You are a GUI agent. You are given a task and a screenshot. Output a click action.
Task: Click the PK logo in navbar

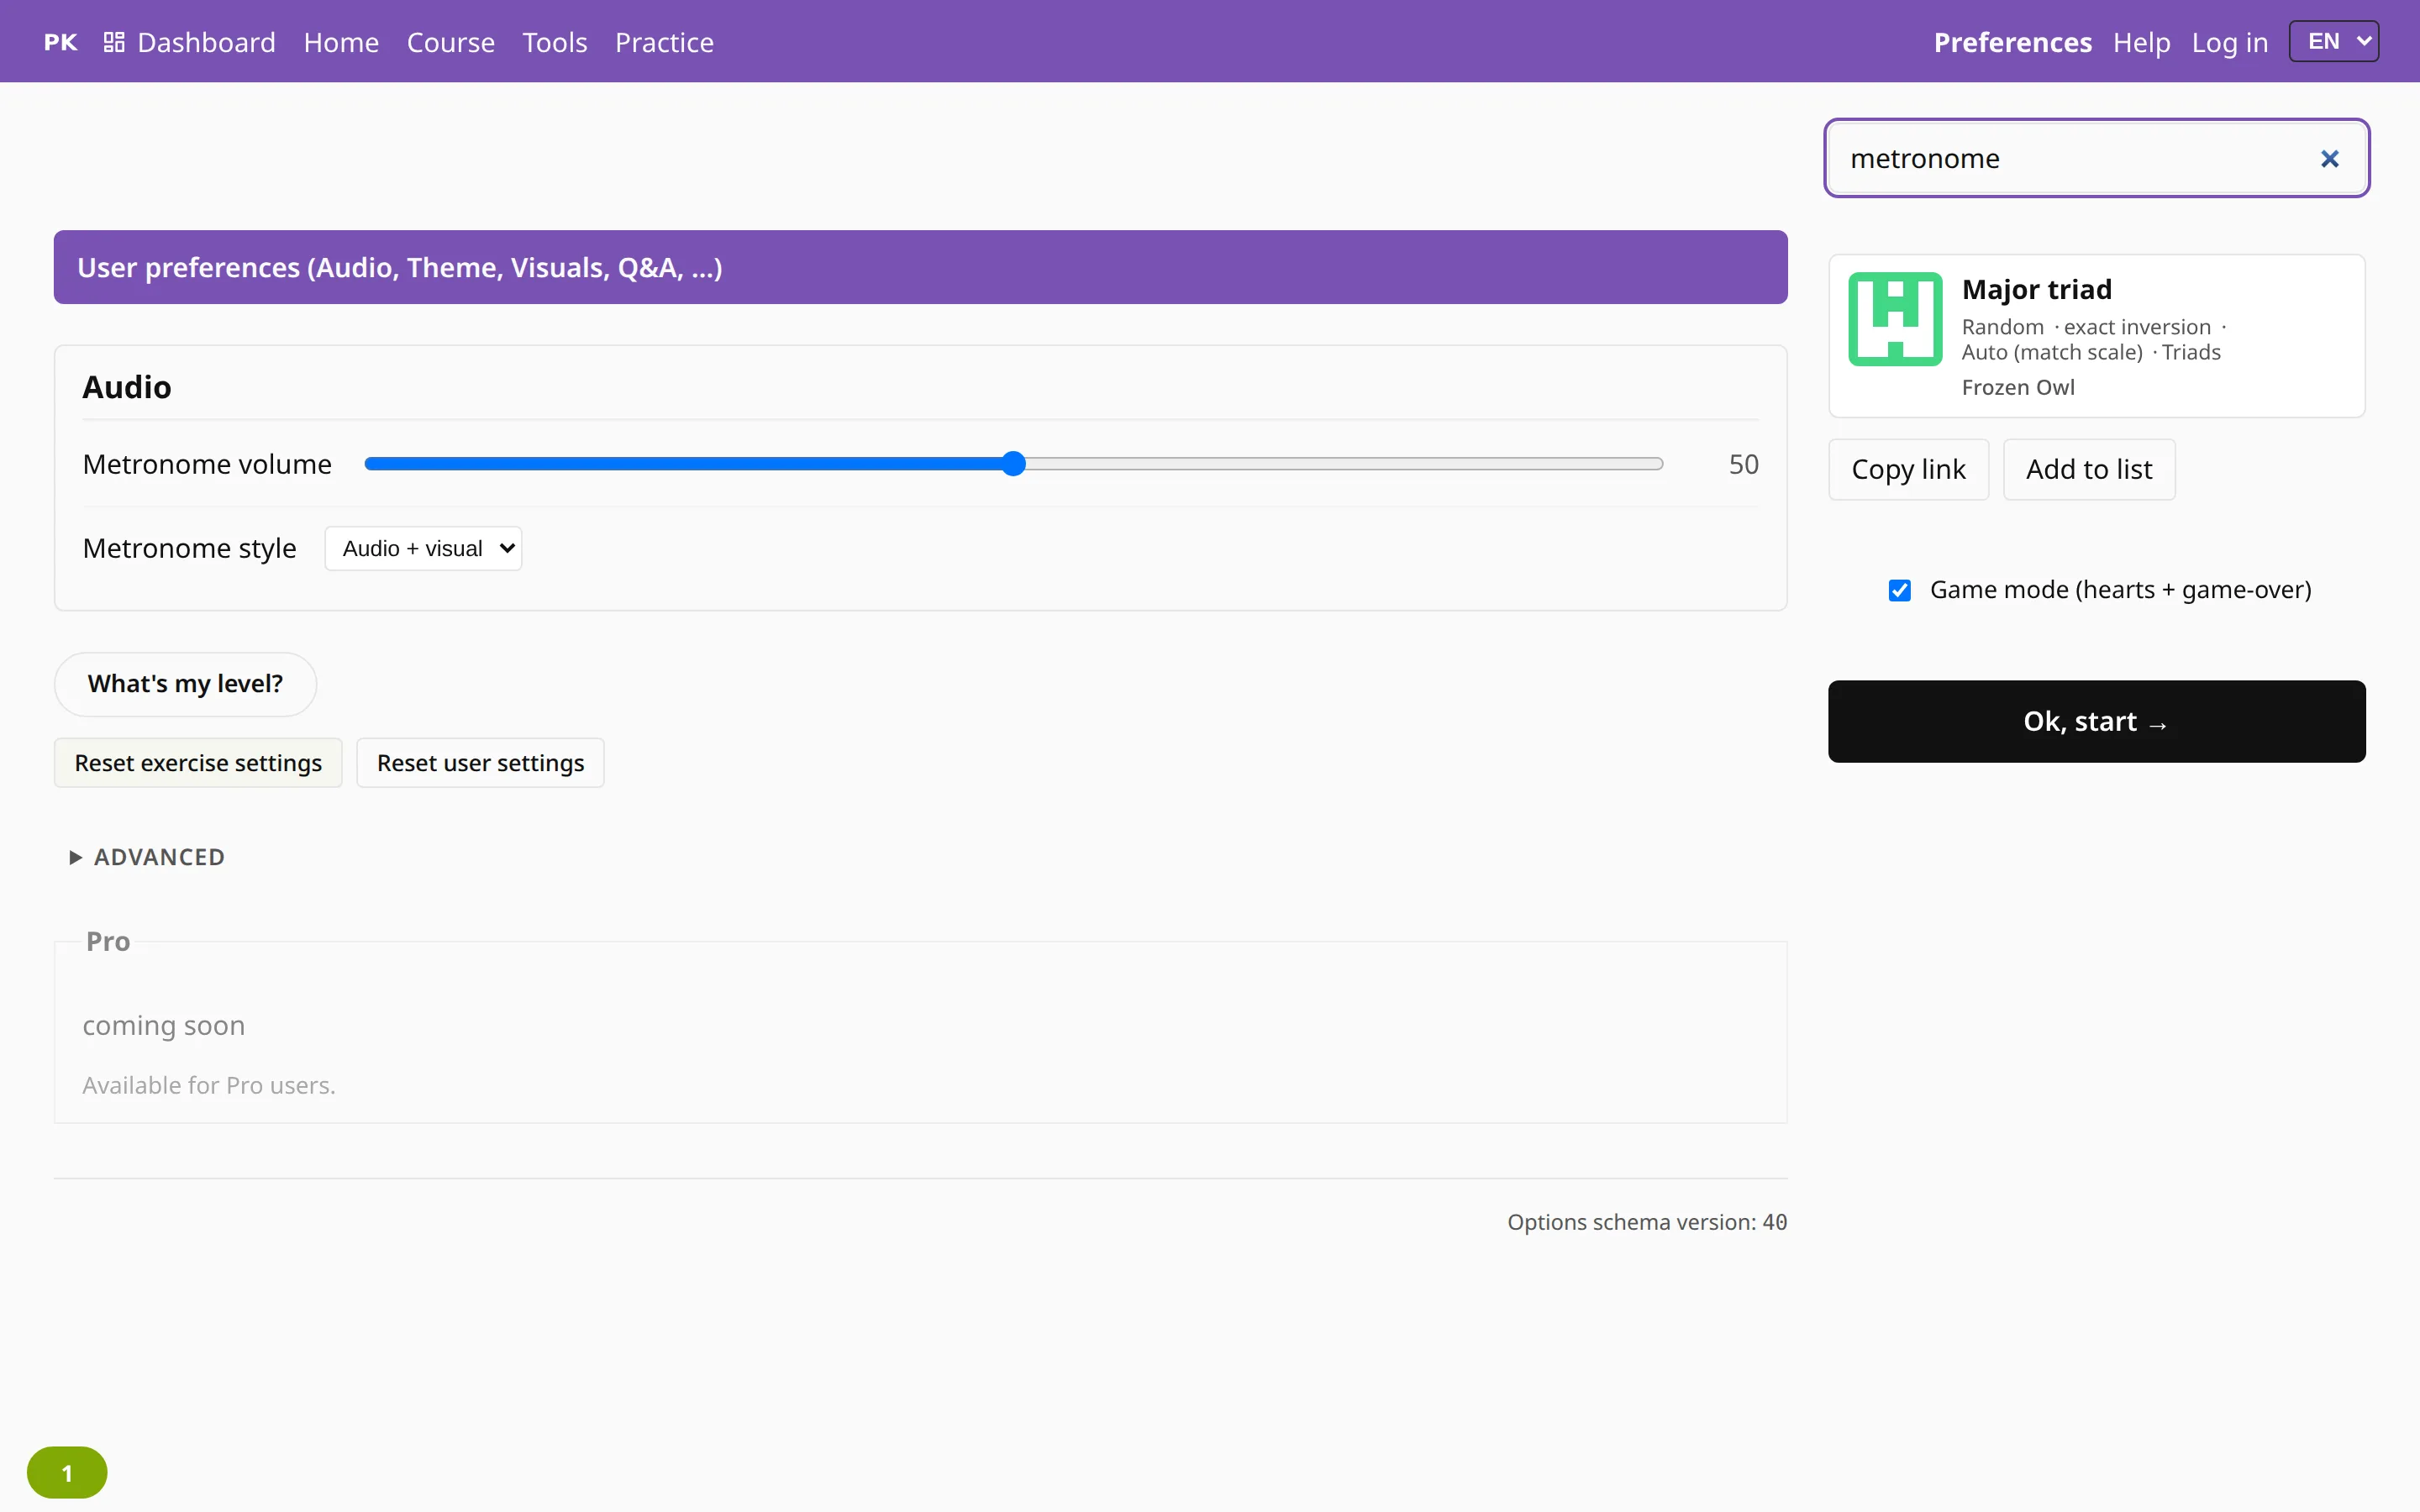(60, 42)
